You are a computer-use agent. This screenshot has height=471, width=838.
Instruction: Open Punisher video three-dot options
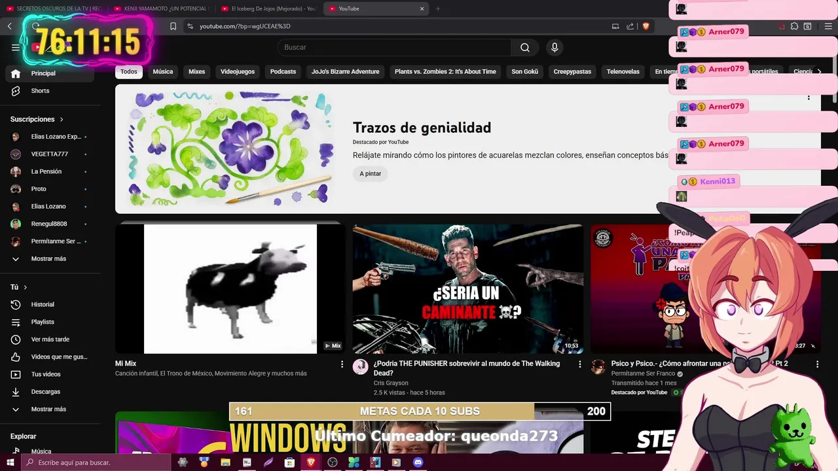579,364
